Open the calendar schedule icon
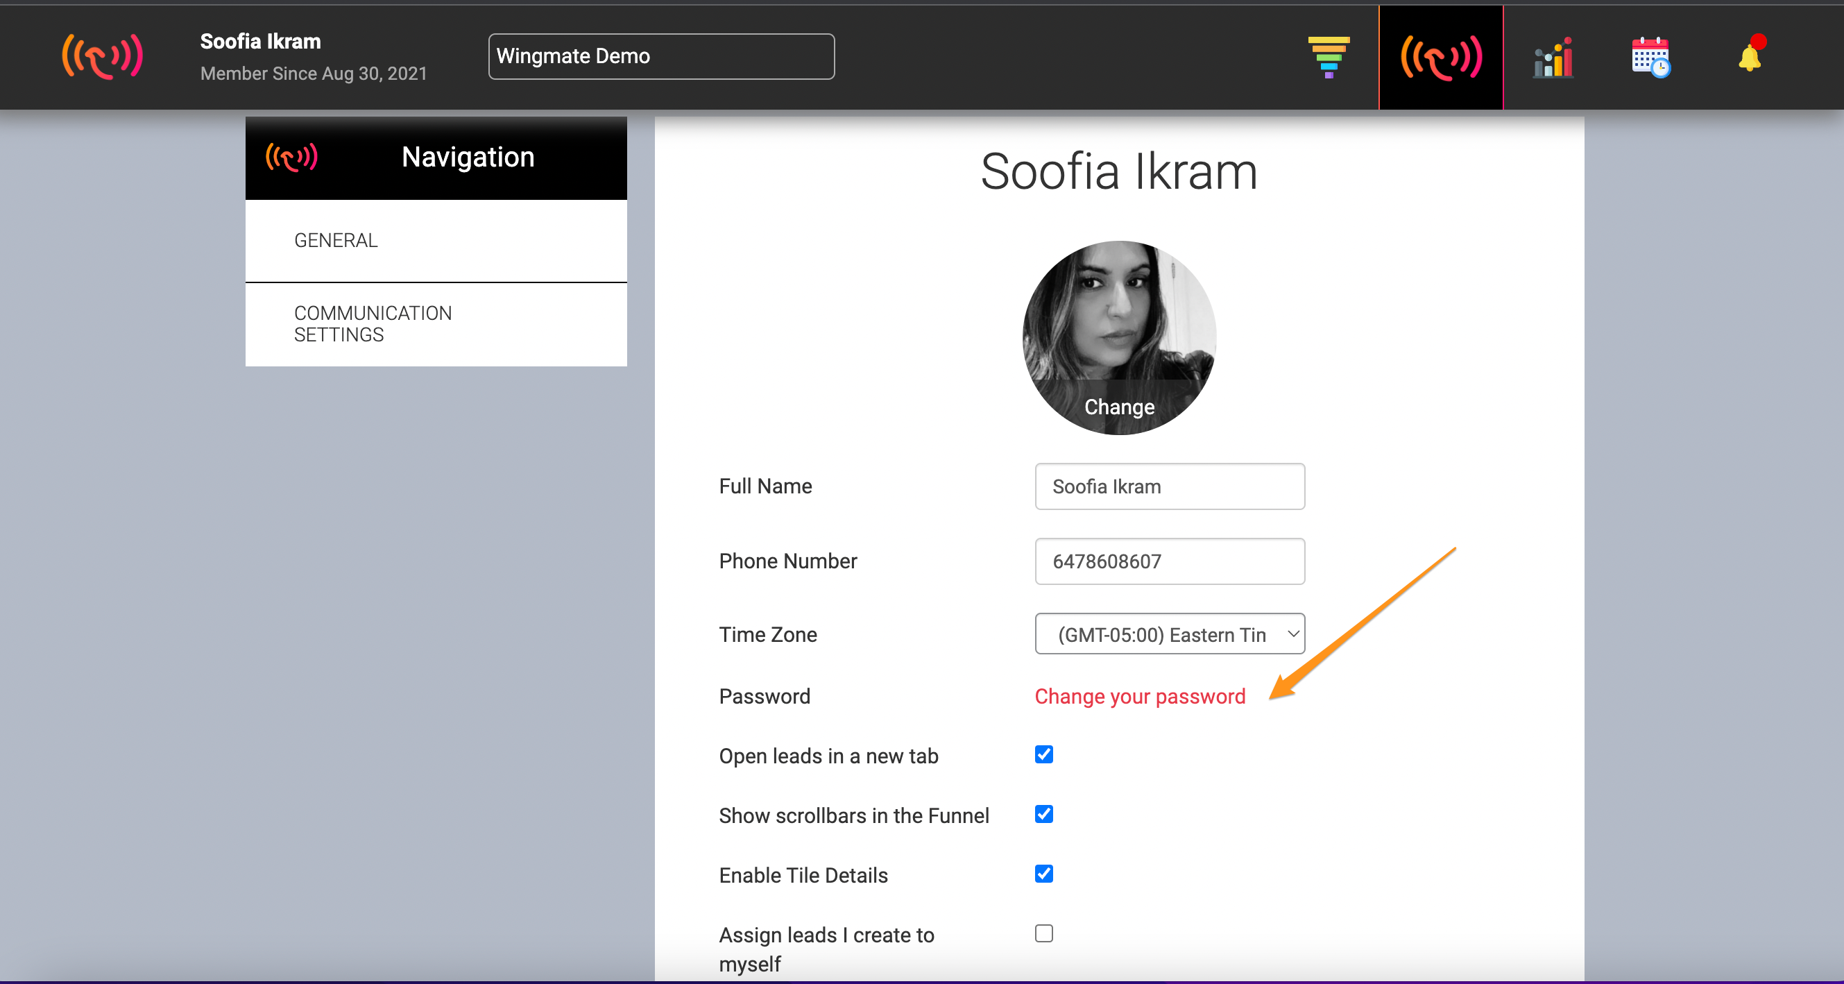Image resolution: width=1844 pixels, height=984 pixels. coord(1651,58)
